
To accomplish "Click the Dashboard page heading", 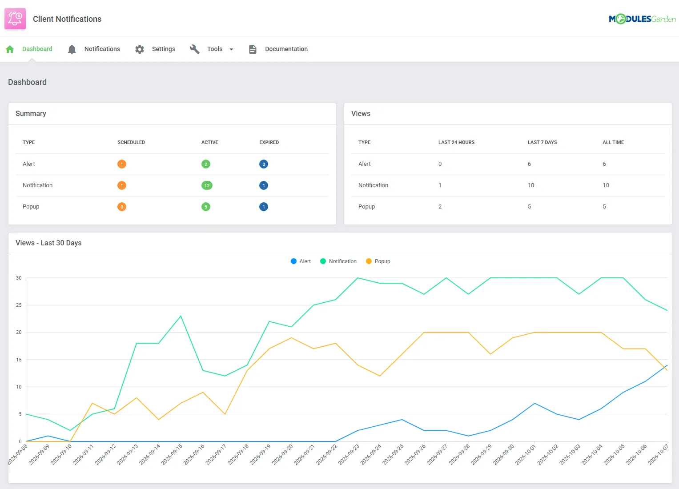I will 27,82.
